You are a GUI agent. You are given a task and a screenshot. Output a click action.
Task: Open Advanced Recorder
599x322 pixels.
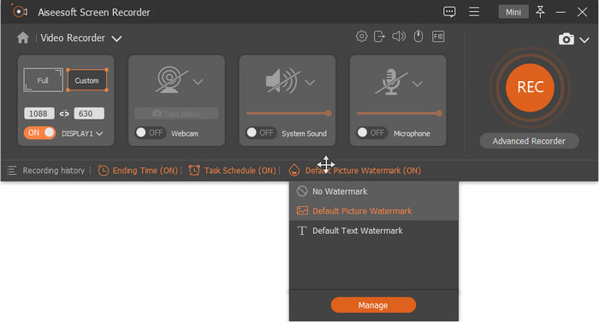pos(529,141)
